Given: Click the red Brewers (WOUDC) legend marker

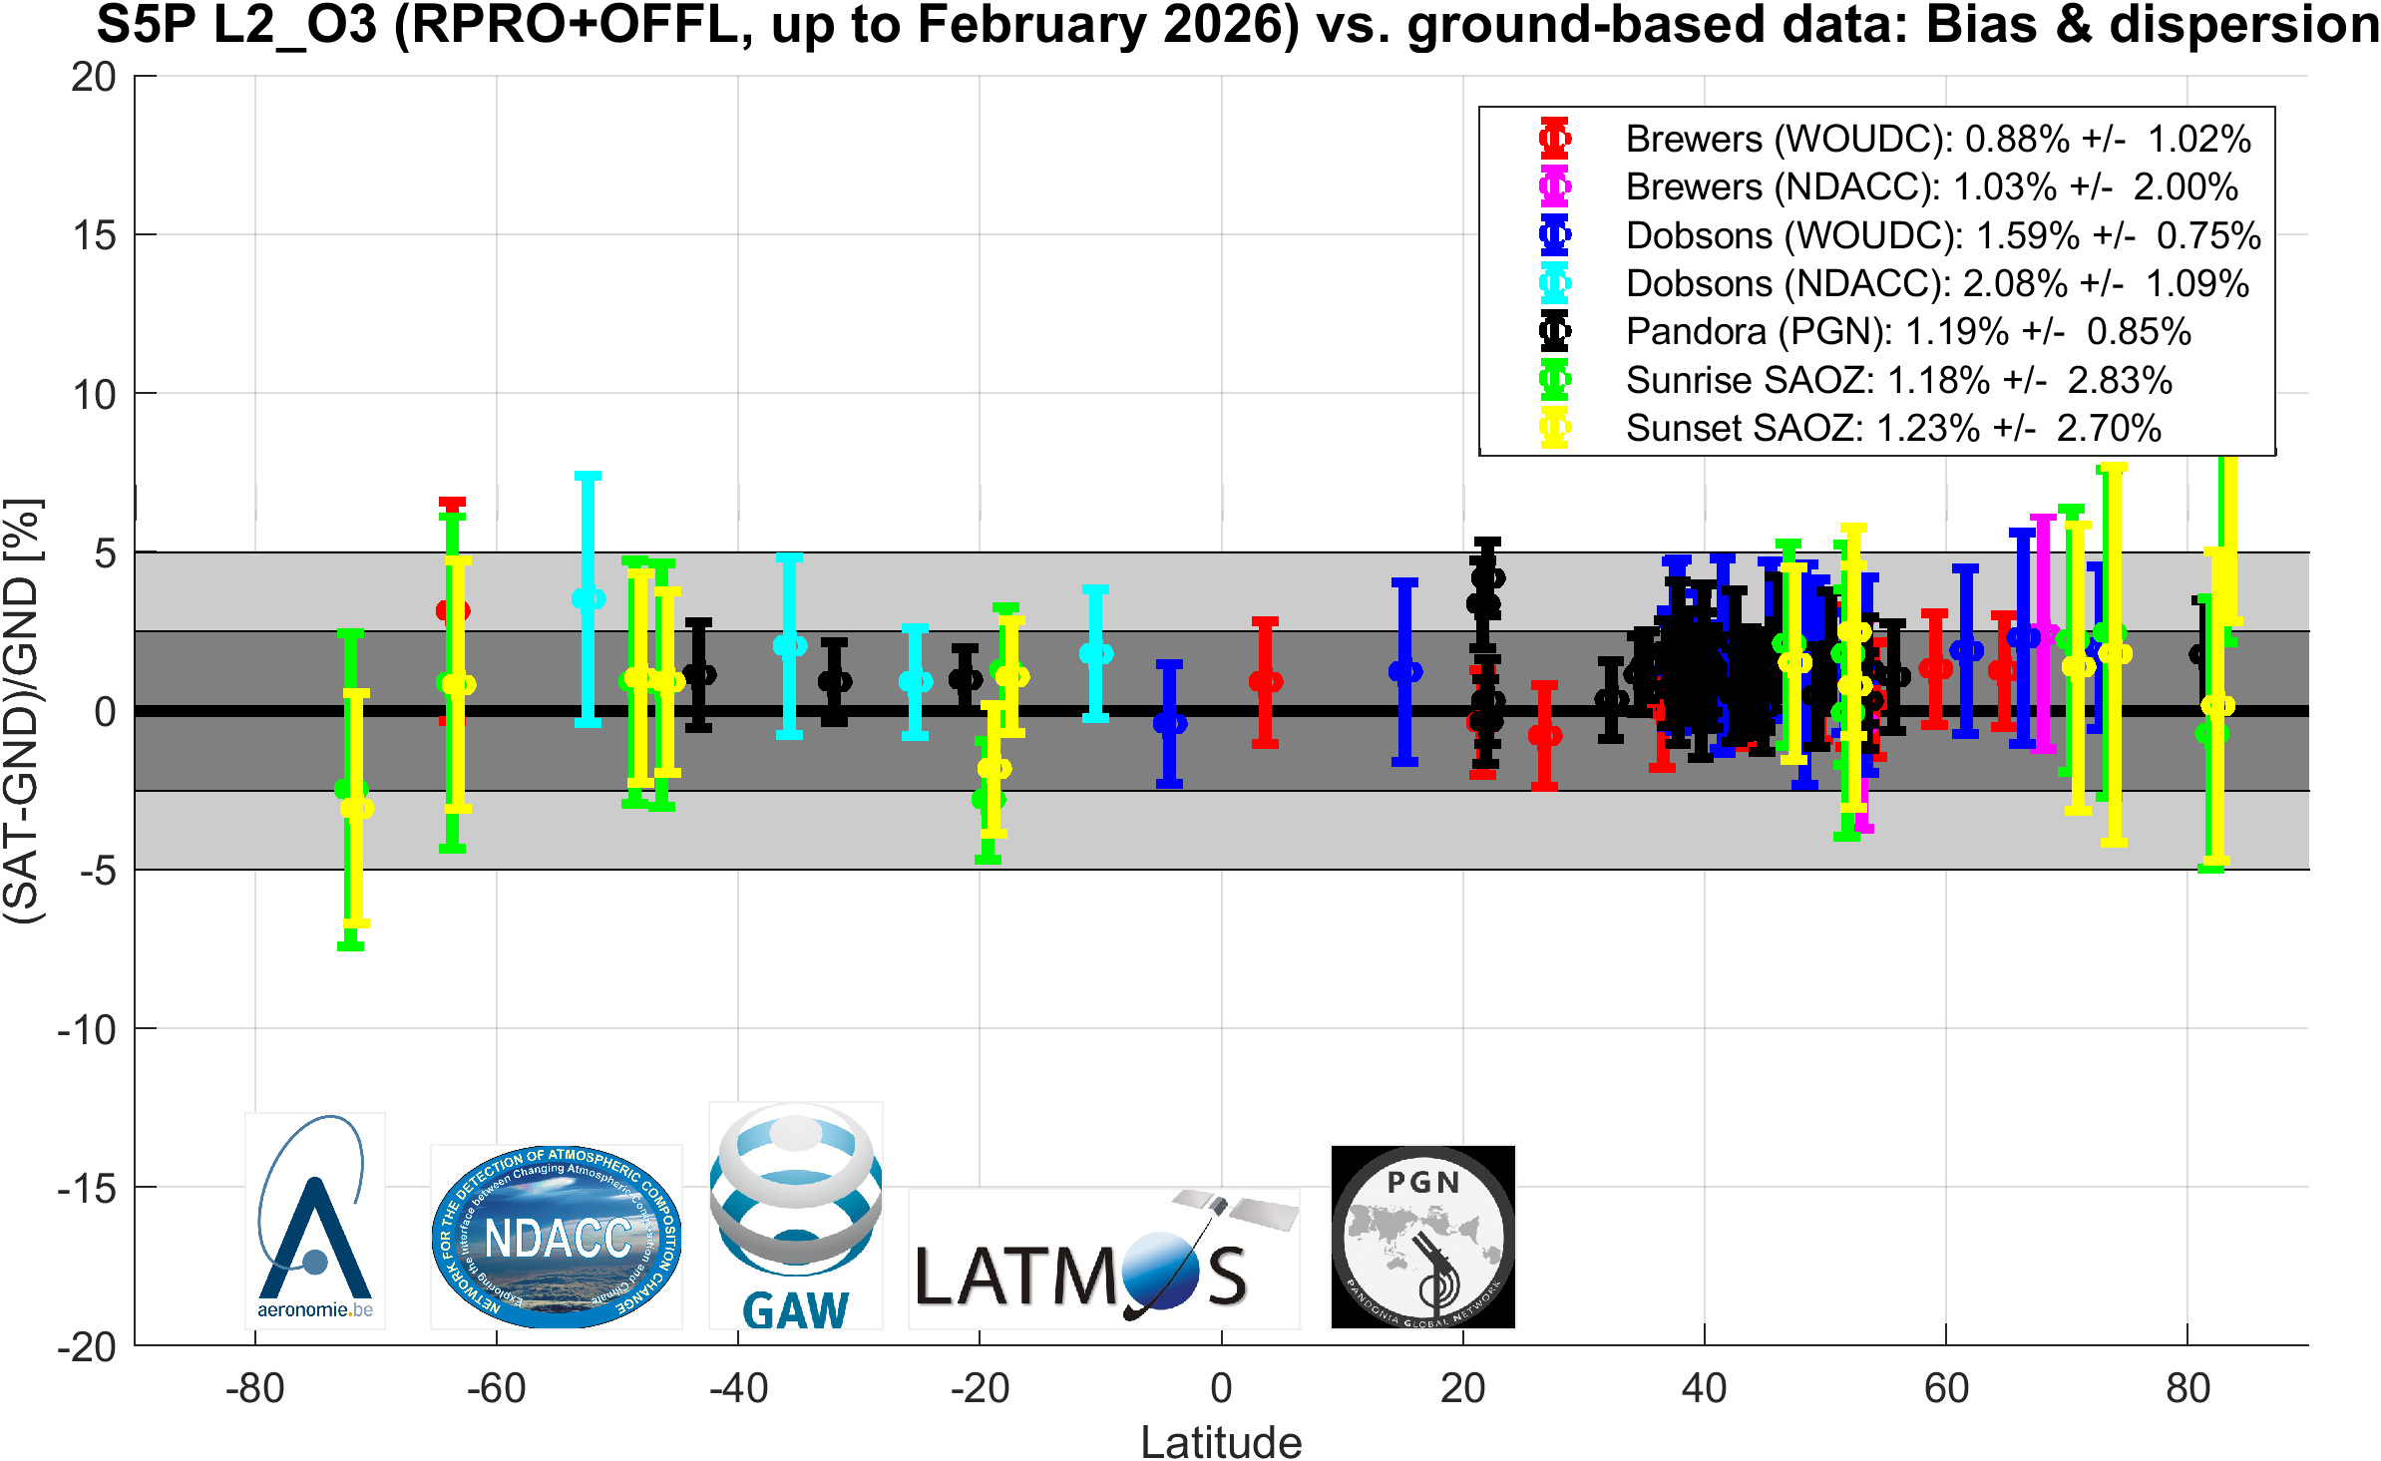Looking at the screenshot, I should (1554, 139).
